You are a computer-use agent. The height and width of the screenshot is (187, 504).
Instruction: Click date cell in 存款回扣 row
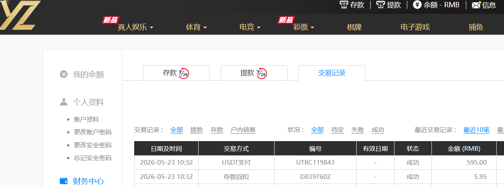pos(166,177)
